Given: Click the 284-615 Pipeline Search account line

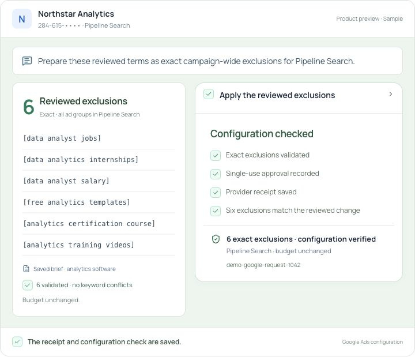Looking at the screenshot, I should click(84, 25).
